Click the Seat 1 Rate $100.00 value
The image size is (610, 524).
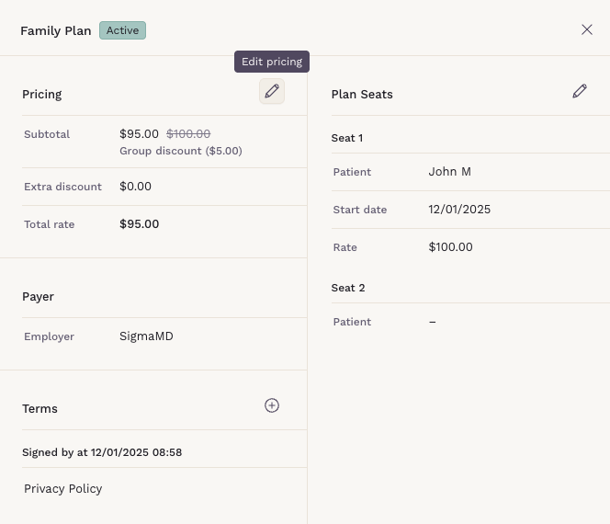pos(450,247)
